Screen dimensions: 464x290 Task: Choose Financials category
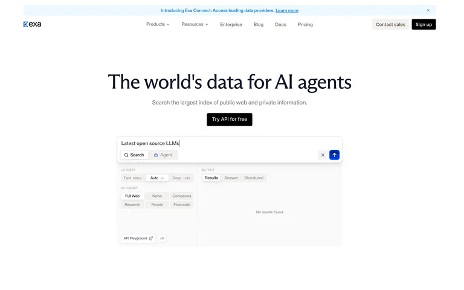point(182,204)
